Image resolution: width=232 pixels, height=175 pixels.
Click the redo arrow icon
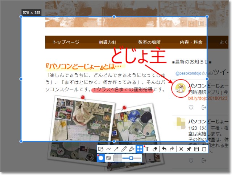pos(171,149)
